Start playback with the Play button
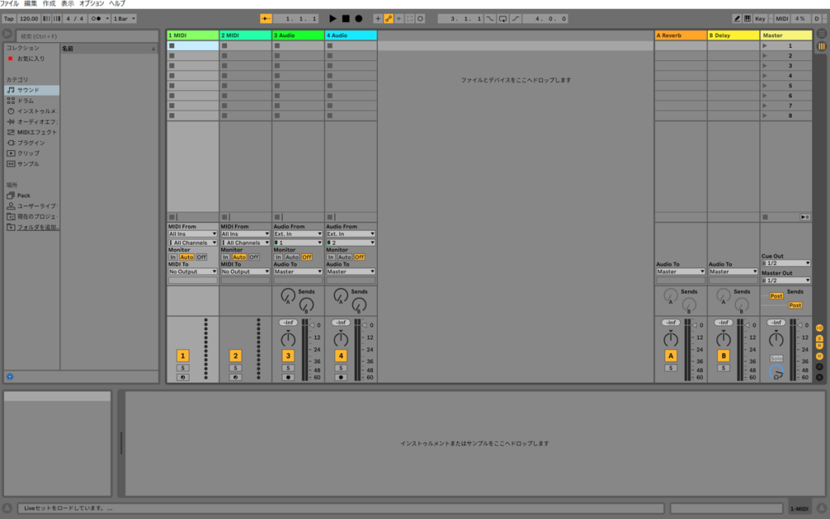The height and width of the screenshot is (519, 830). tap(332, 19)
